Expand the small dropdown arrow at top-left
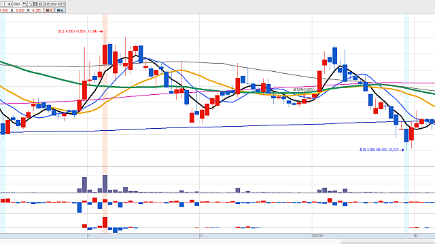Image resolution: width=435 pixels, height=244 pixels. (2, 4)
